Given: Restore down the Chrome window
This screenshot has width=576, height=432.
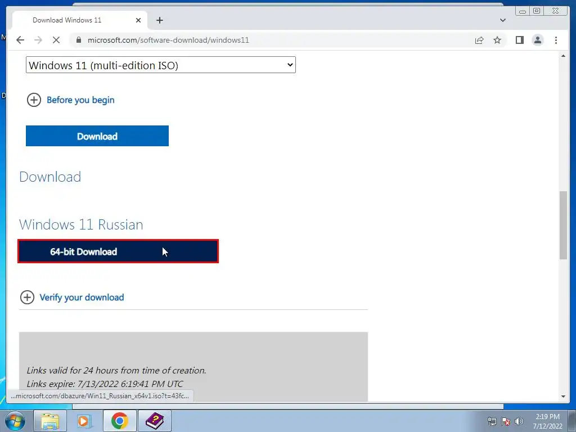Looking at the screenshot, I should [x=537, y=11].
